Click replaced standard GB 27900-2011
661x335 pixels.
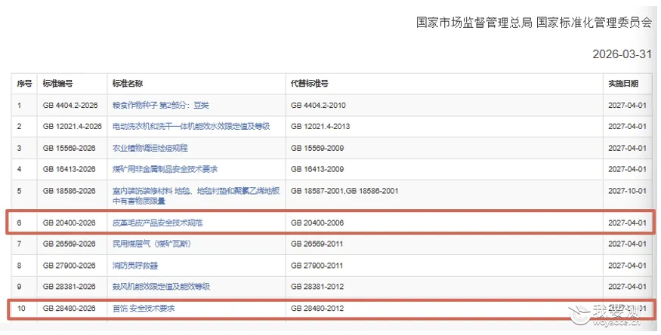(x=317, y=266)
